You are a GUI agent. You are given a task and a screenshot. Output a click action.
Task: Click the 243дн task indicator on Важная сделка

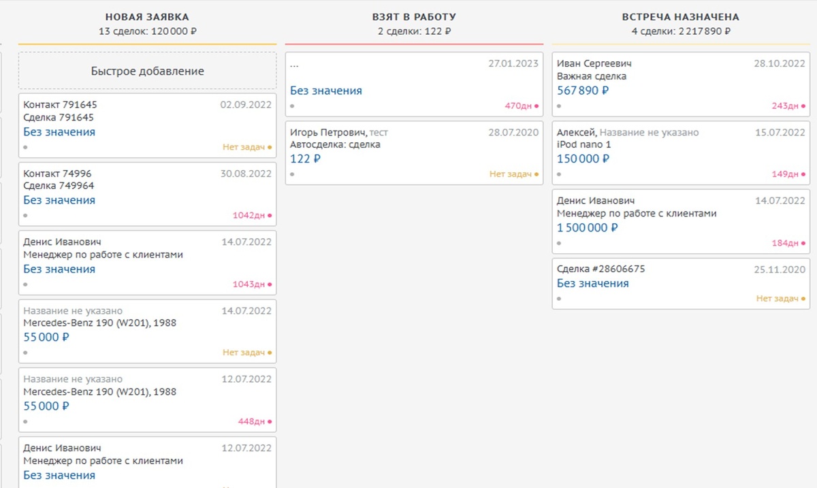point(788,105)
